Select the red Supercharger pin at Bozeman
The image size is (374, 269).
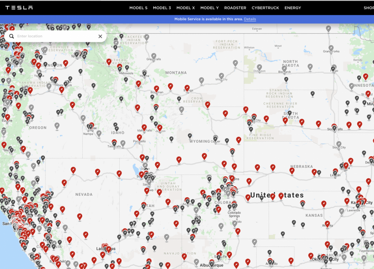156,89
